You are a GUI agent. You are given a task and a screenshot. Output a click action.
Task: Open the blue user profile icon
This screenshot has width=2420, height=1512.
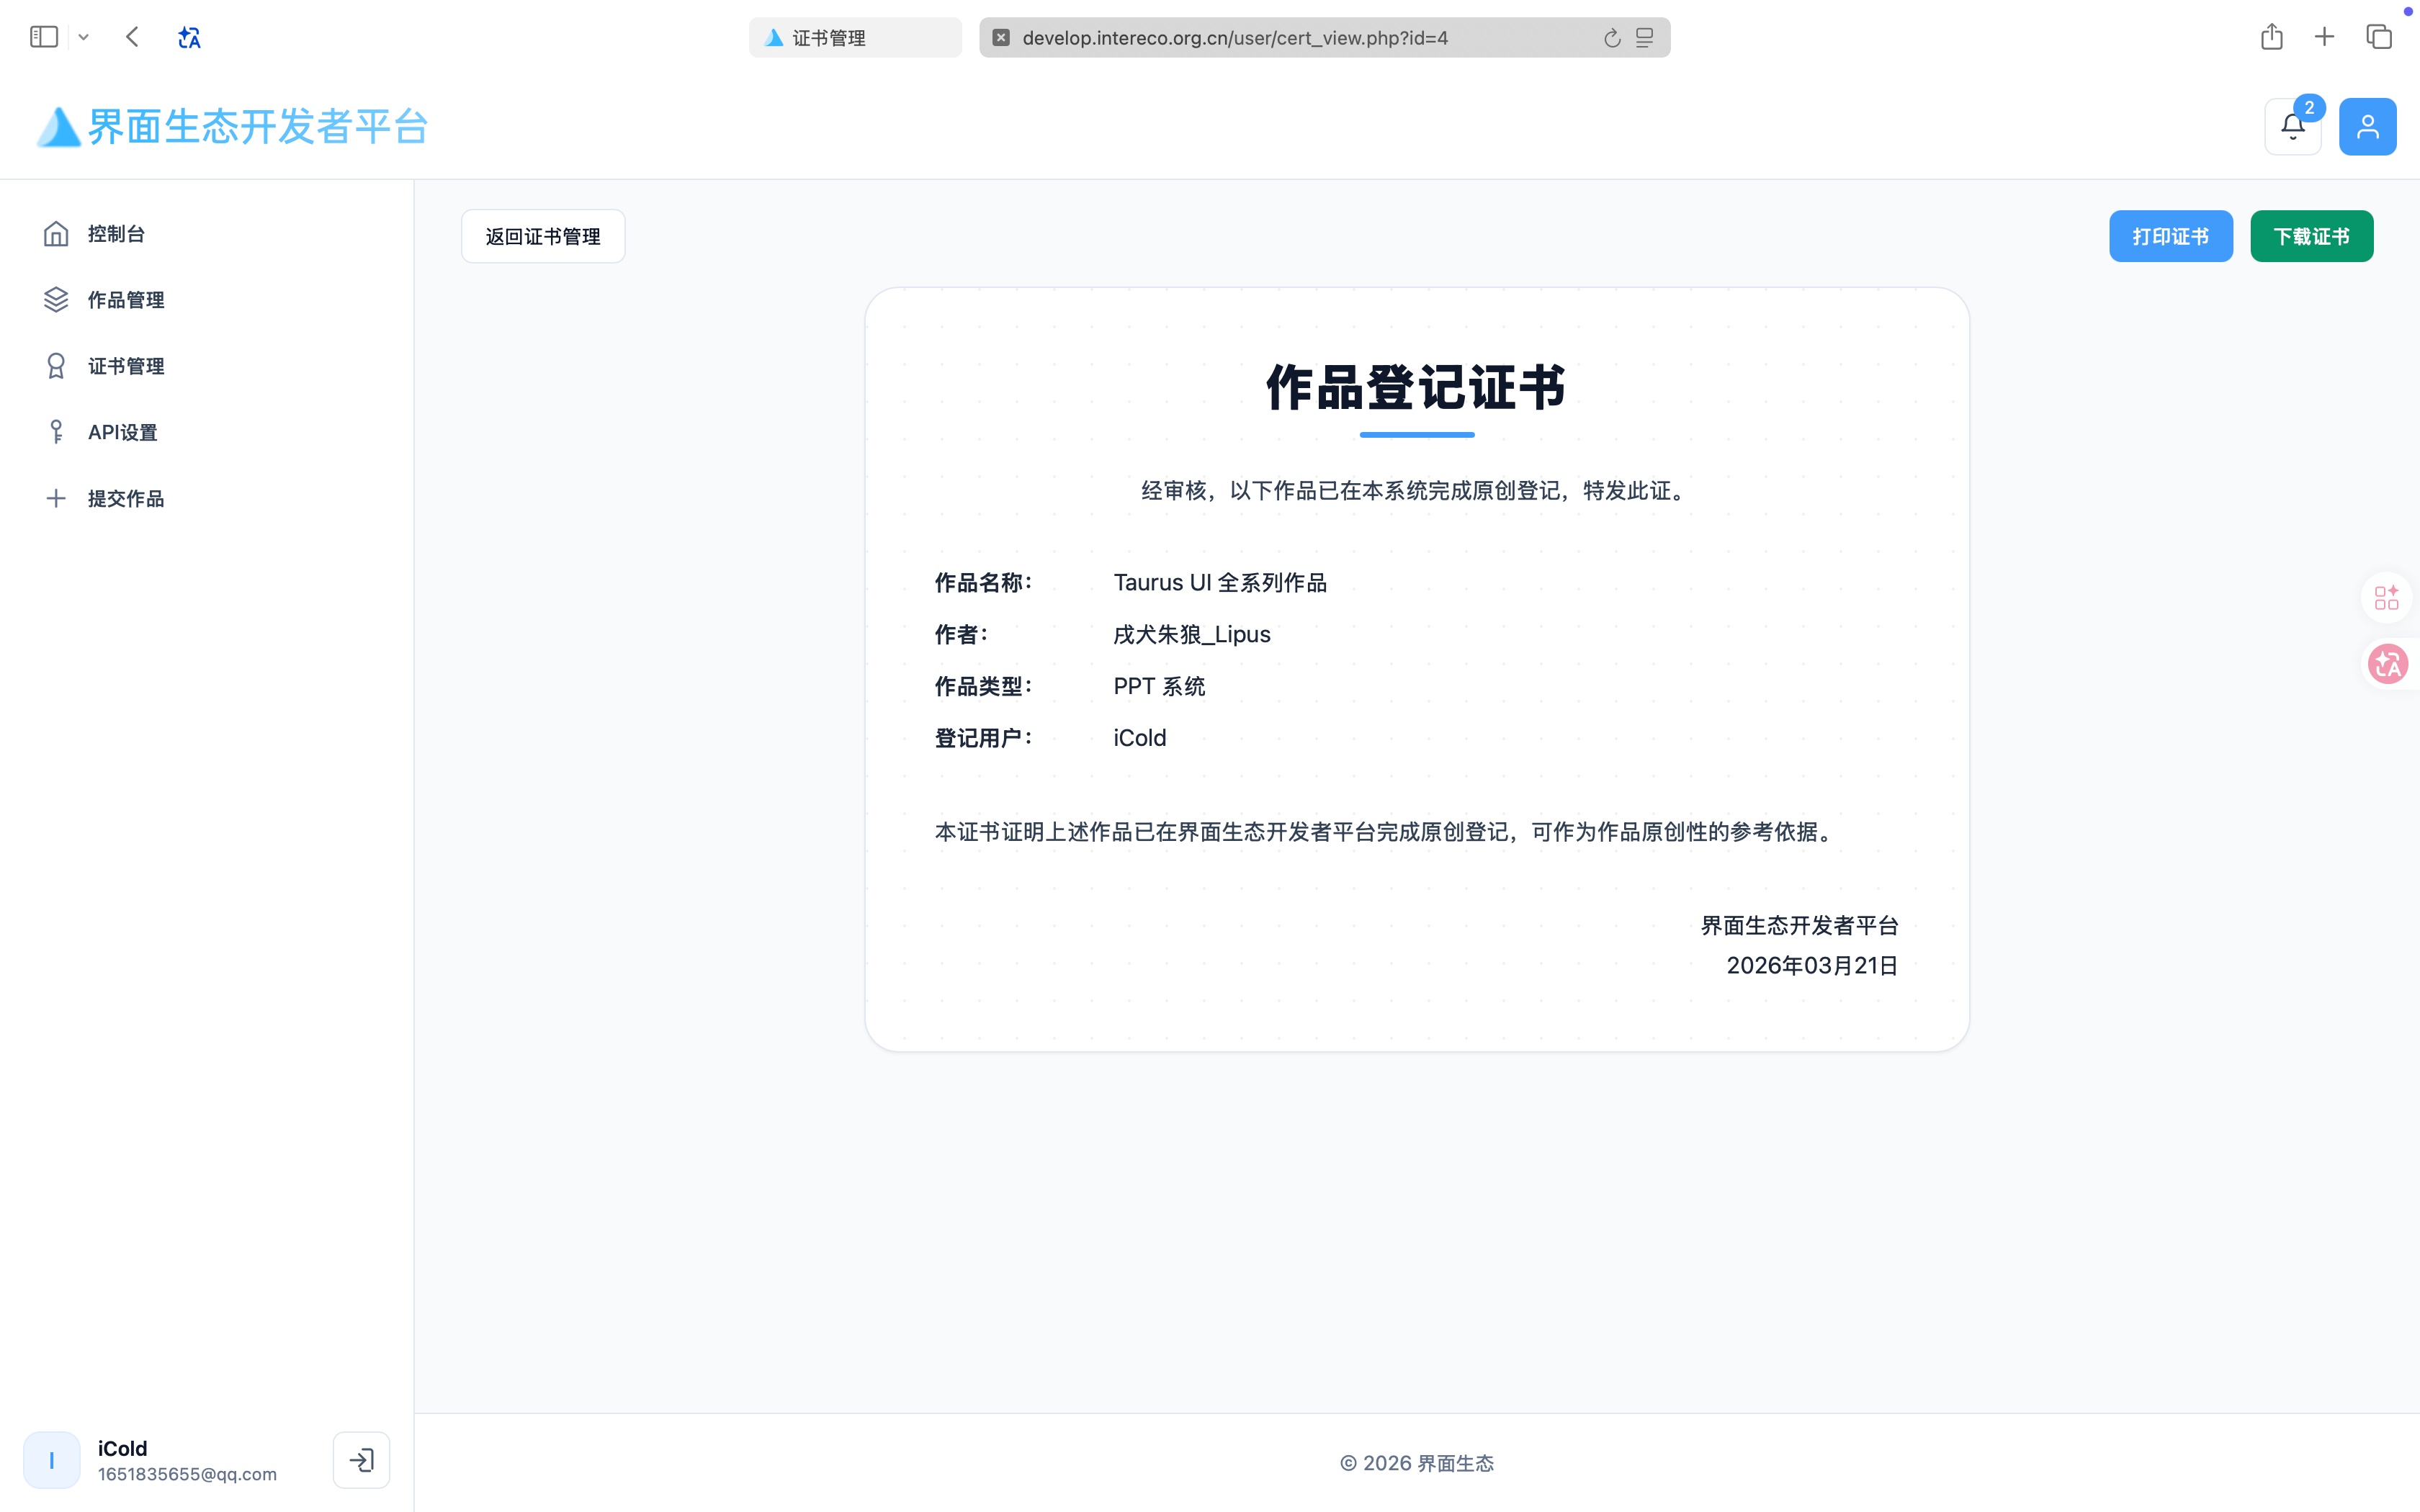(x=2368, y=126)
